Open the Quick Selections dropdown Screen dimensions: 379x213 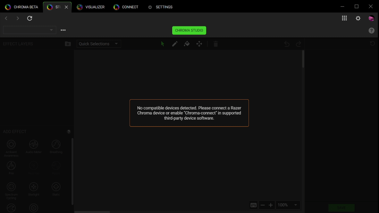99,44
